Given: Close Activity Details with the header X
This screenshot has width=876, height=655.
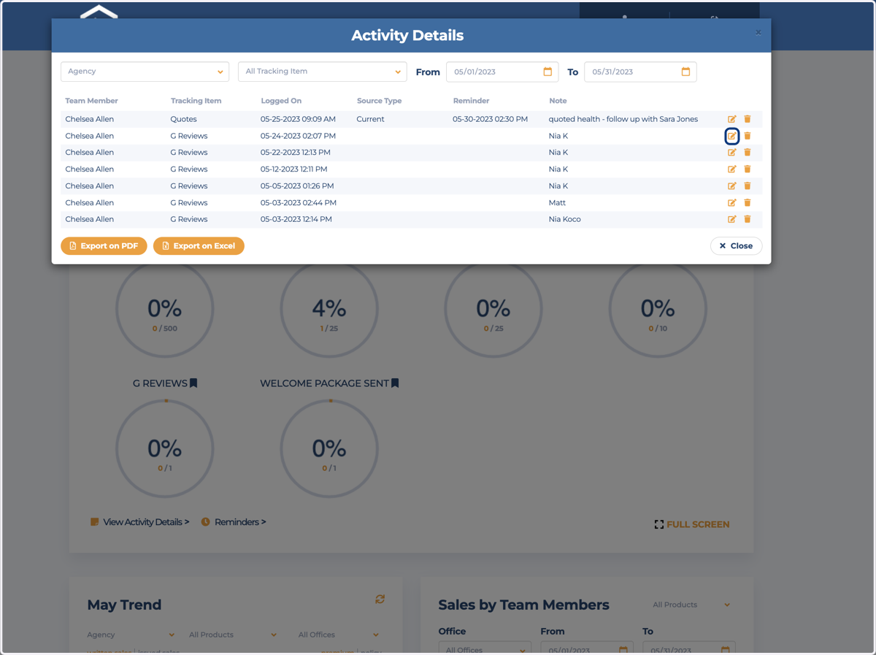Looking at the screenshot, I should [x=758, y=33].
